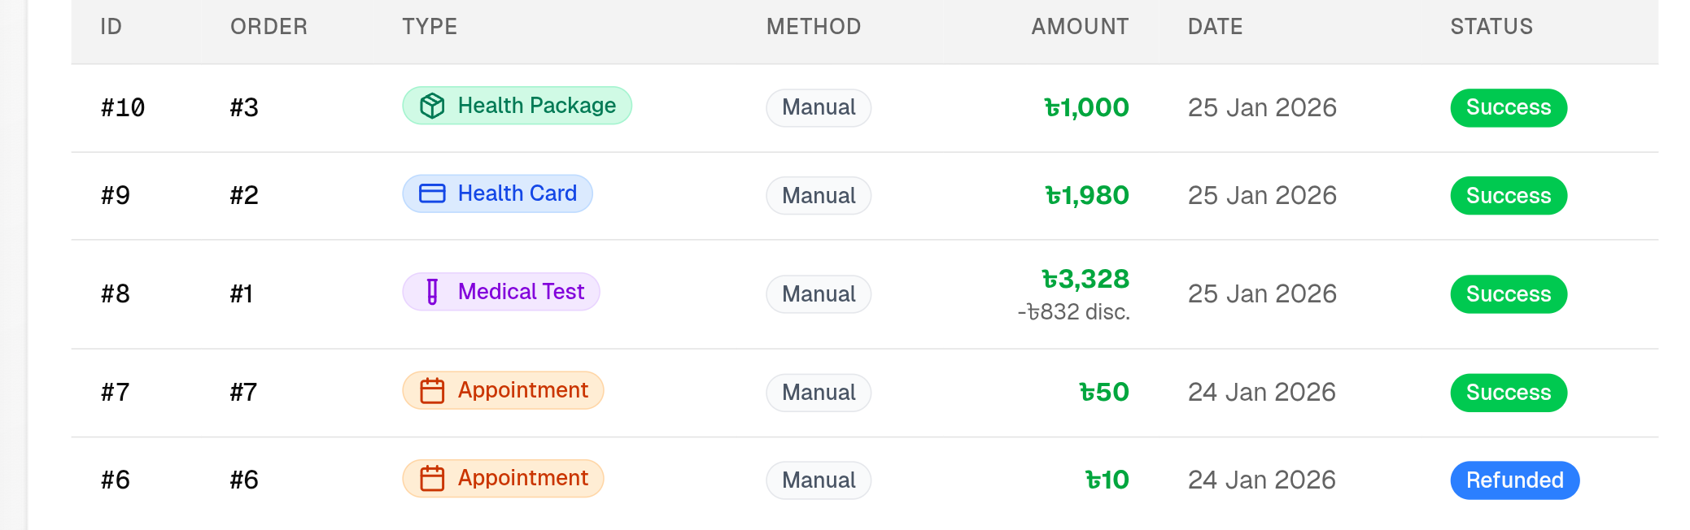
Task: Click the calendar icon for payment #7
Action: [x=432, y=391]
